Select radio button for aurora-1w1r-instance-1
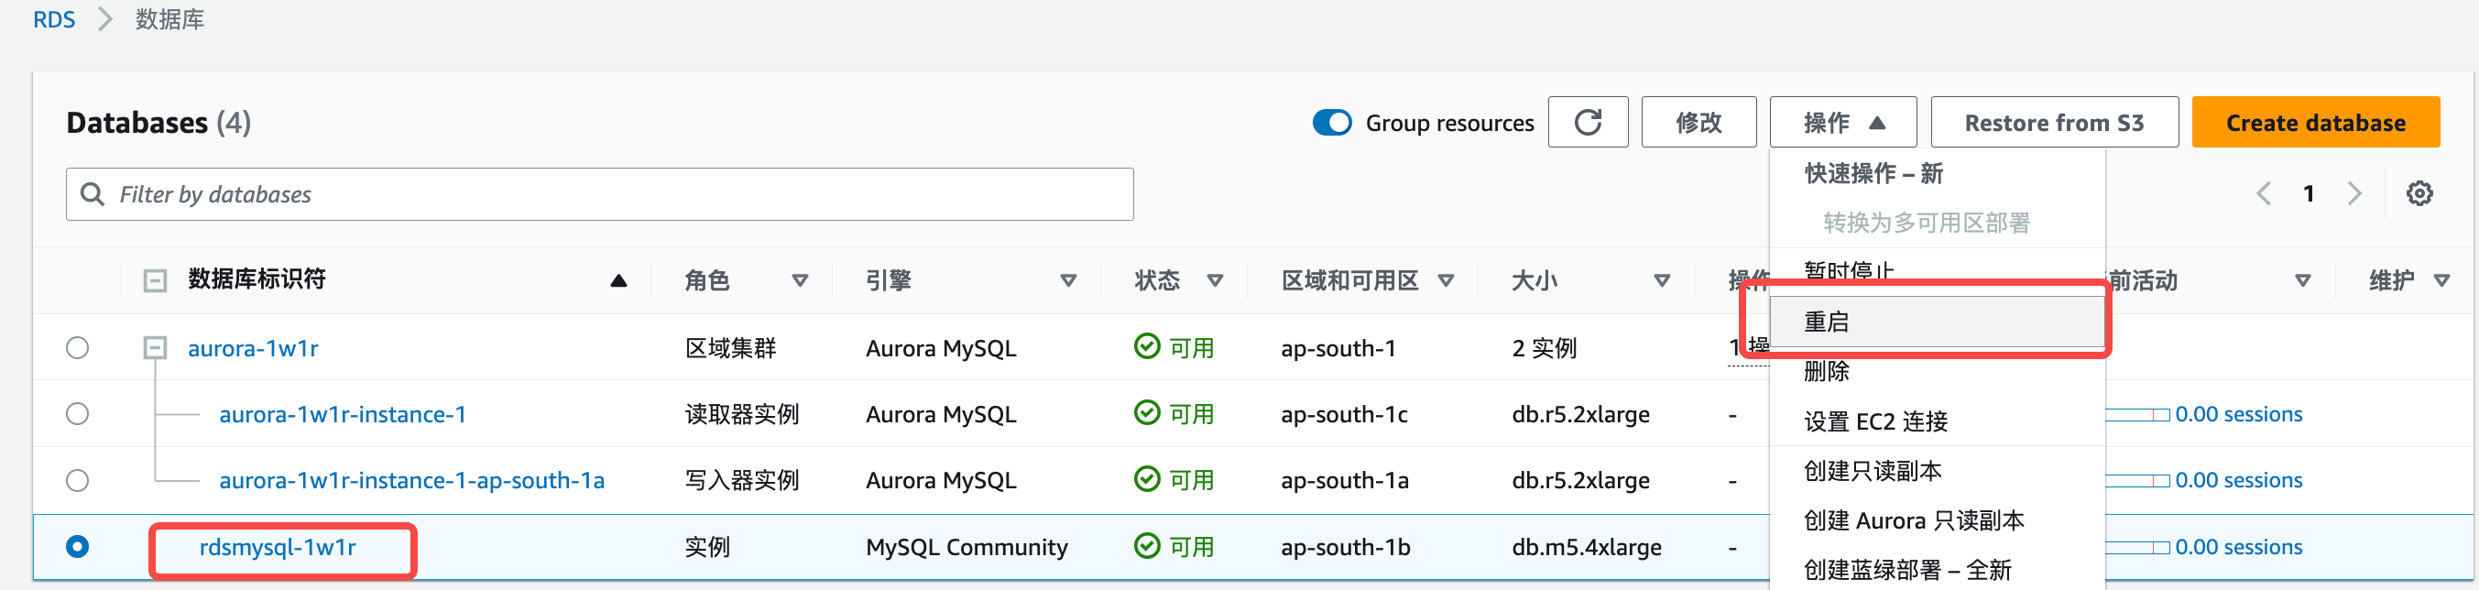 [77, 414]
